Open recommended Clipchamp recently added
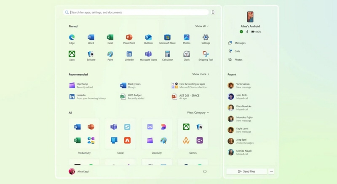 (x=81, y=85)
